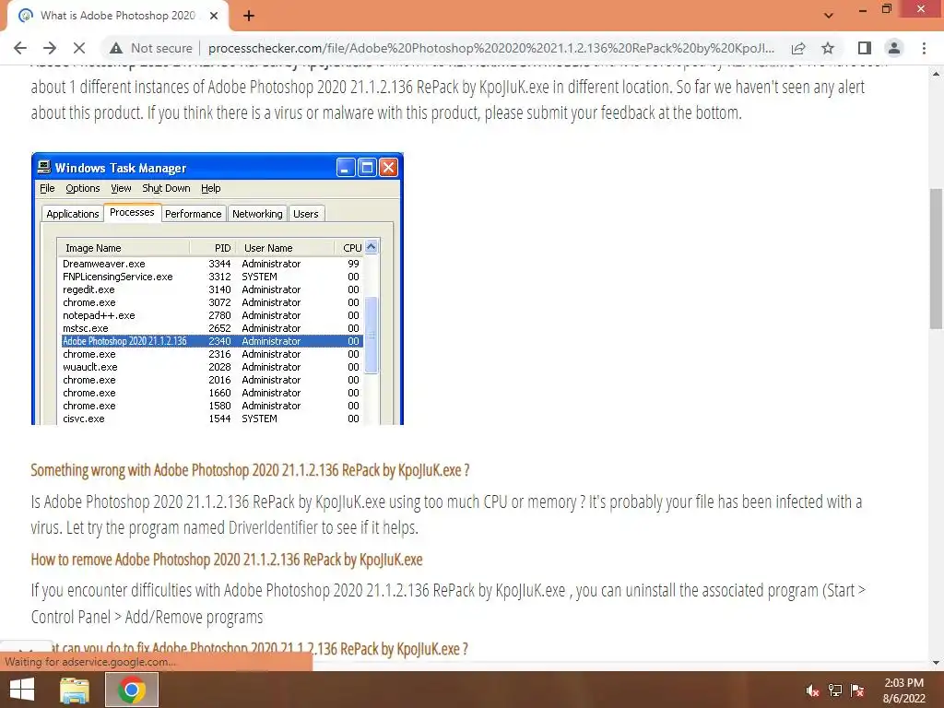
Task: Go forward to the next page
Action: (x=50, y=48)
